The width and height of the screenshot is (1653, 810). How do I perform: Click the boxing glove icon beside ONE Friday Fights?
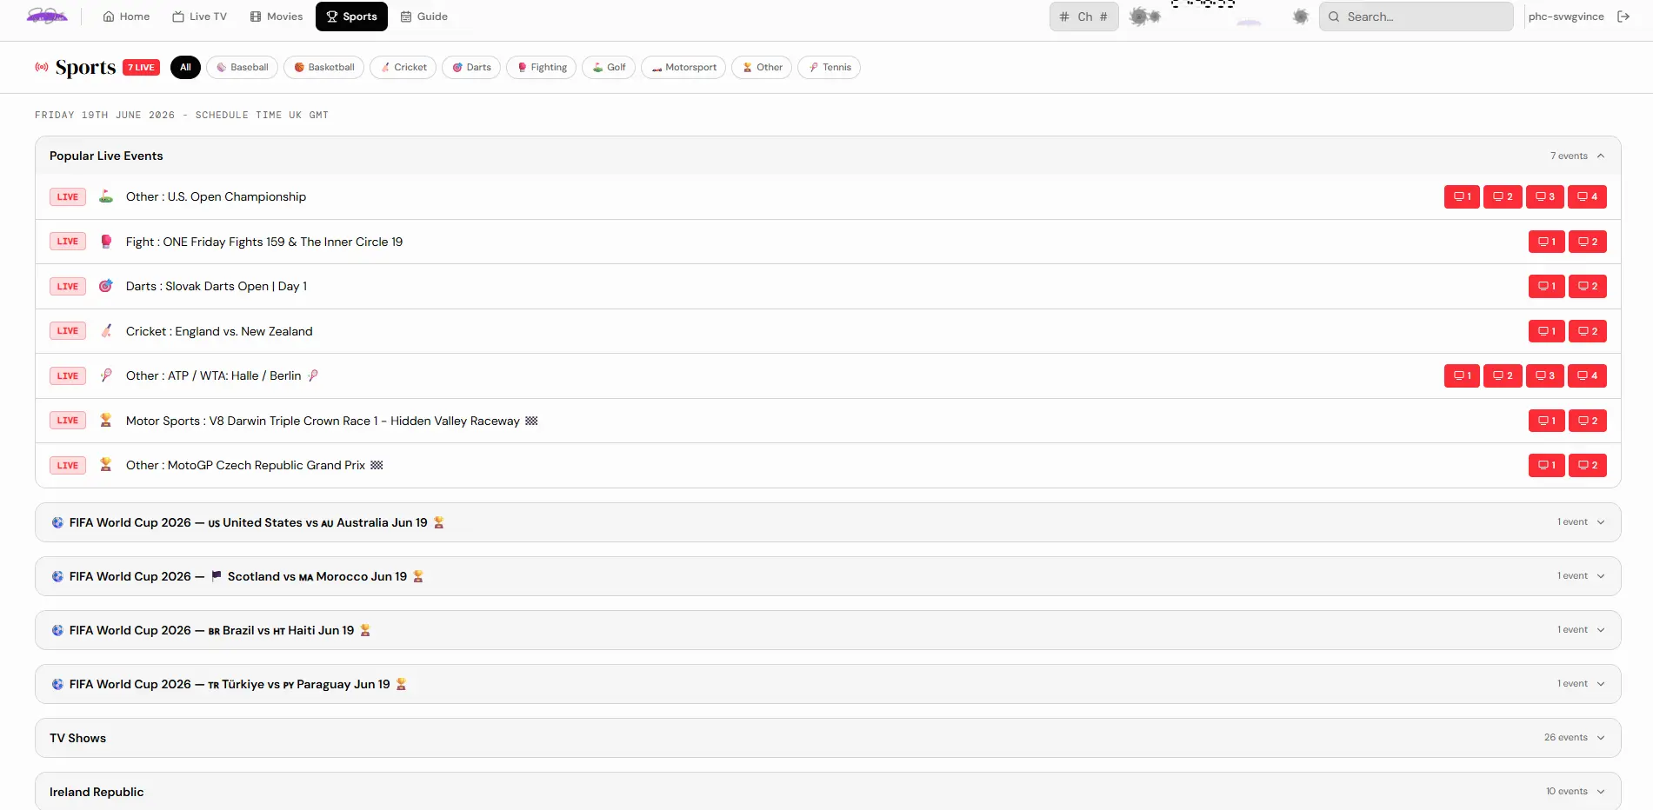tap(106, 242)
